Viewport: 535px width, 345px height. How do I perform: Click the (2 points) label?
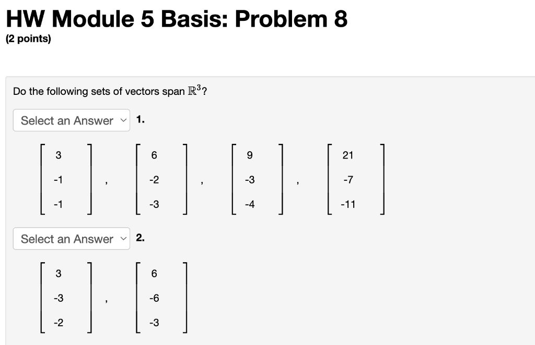point(27,38)
